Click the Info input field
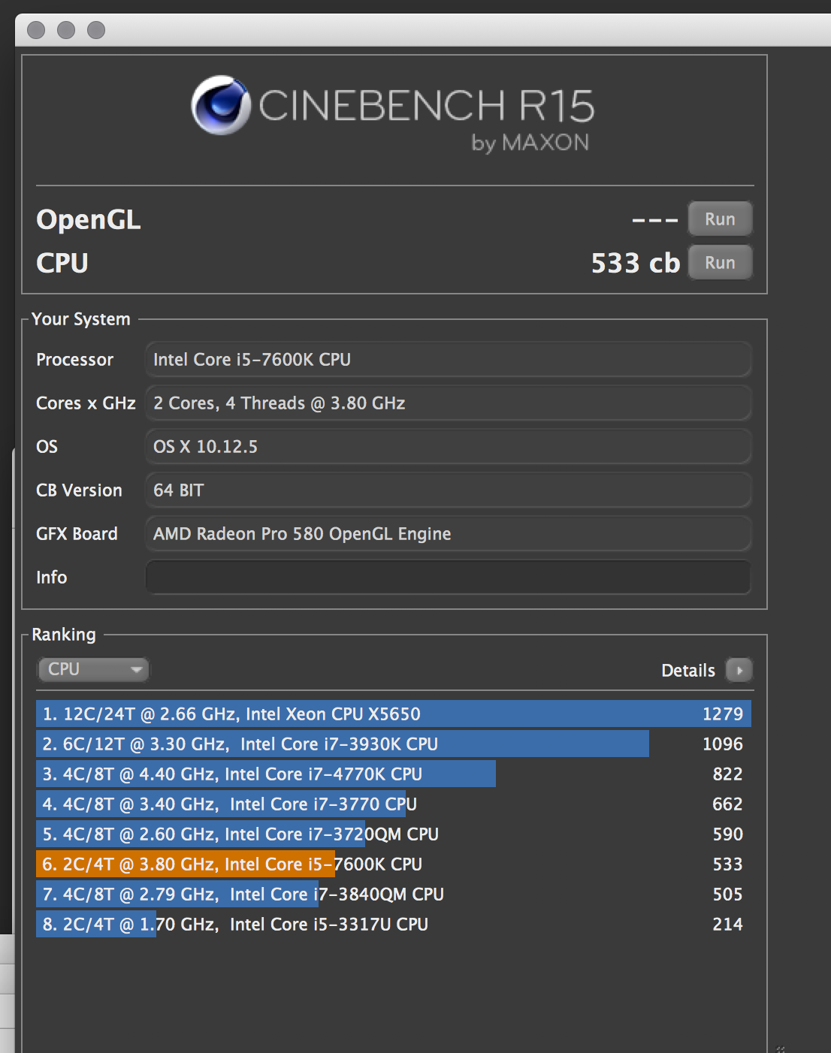 click(448, 578)
